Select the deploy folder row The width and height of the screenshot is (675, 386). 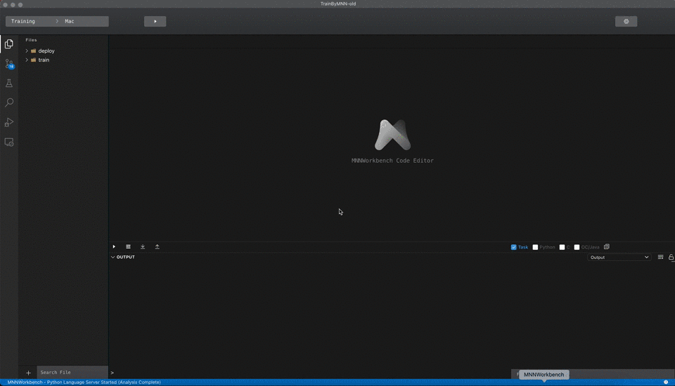(63, 51)
